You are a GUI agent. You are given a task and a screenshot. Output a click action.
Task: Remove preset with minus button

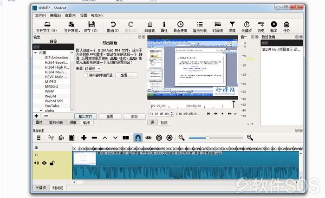tap(46, 116)
